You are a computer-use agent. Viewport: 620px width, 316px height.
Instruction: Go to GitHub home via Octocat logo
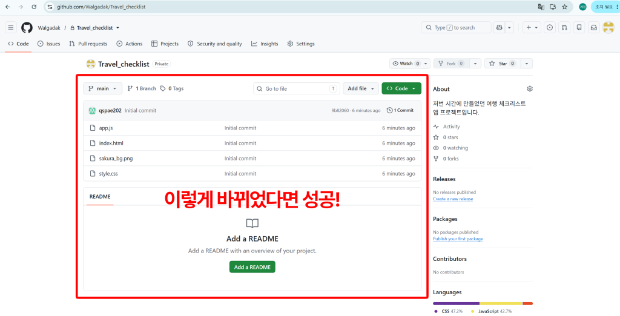pos(27,28)
